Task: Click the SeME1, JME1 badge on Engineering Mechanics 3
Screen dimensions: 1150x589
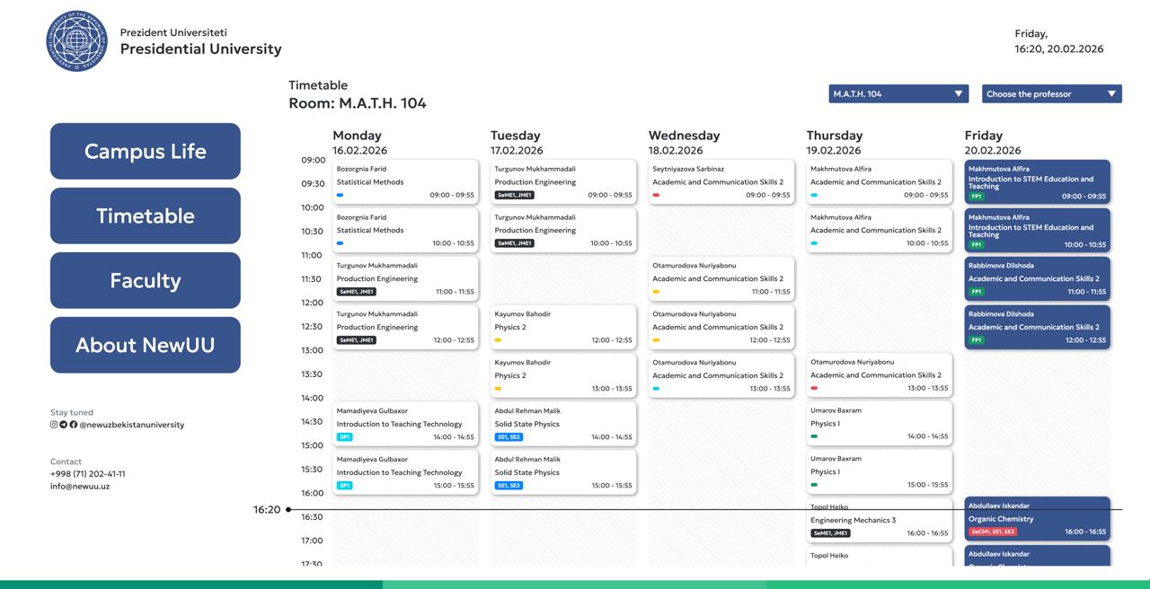Action: coord(830,532)
